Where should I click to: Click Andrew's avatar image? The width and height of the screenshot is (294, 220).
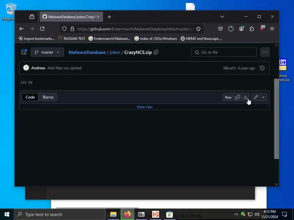[x=26, y=68]
